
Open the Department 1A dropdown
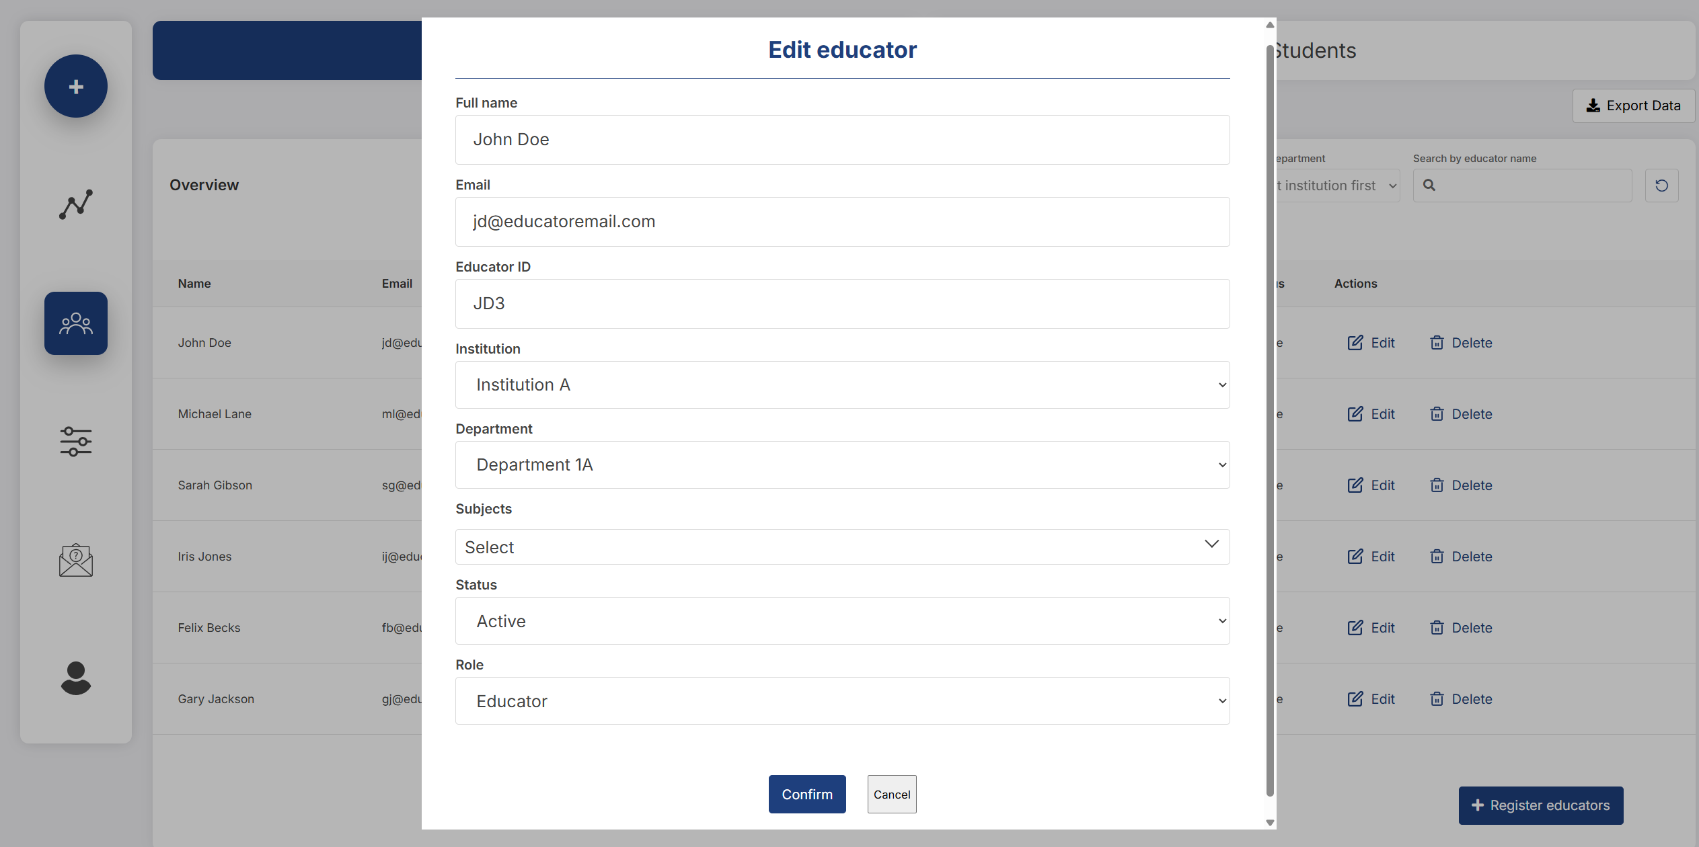pyautogui.click(x=842, y=465)
